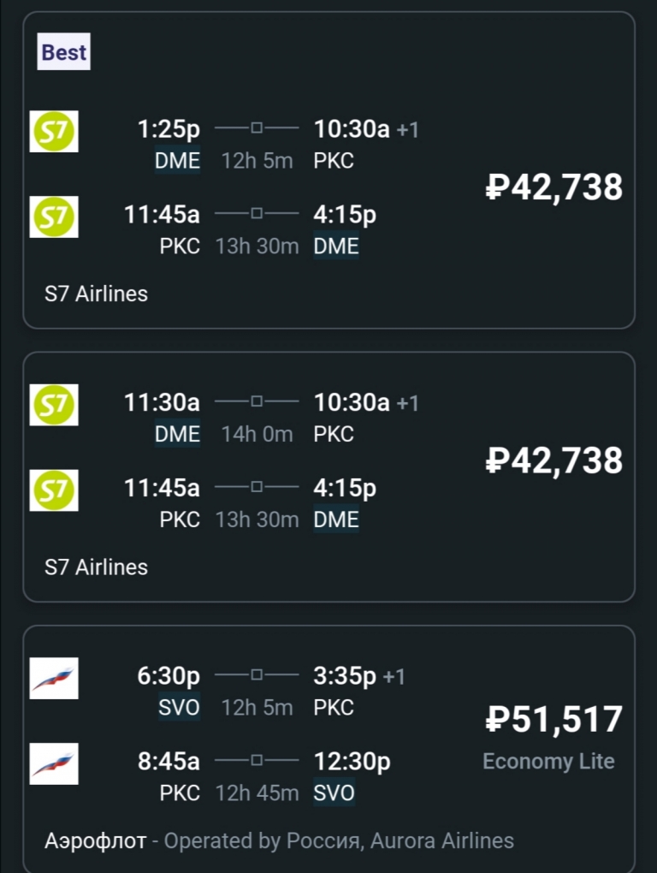Click the Aeroflot logo beside 8:45a return
This screenshot has height=873, width=657.
coord(54,763)
